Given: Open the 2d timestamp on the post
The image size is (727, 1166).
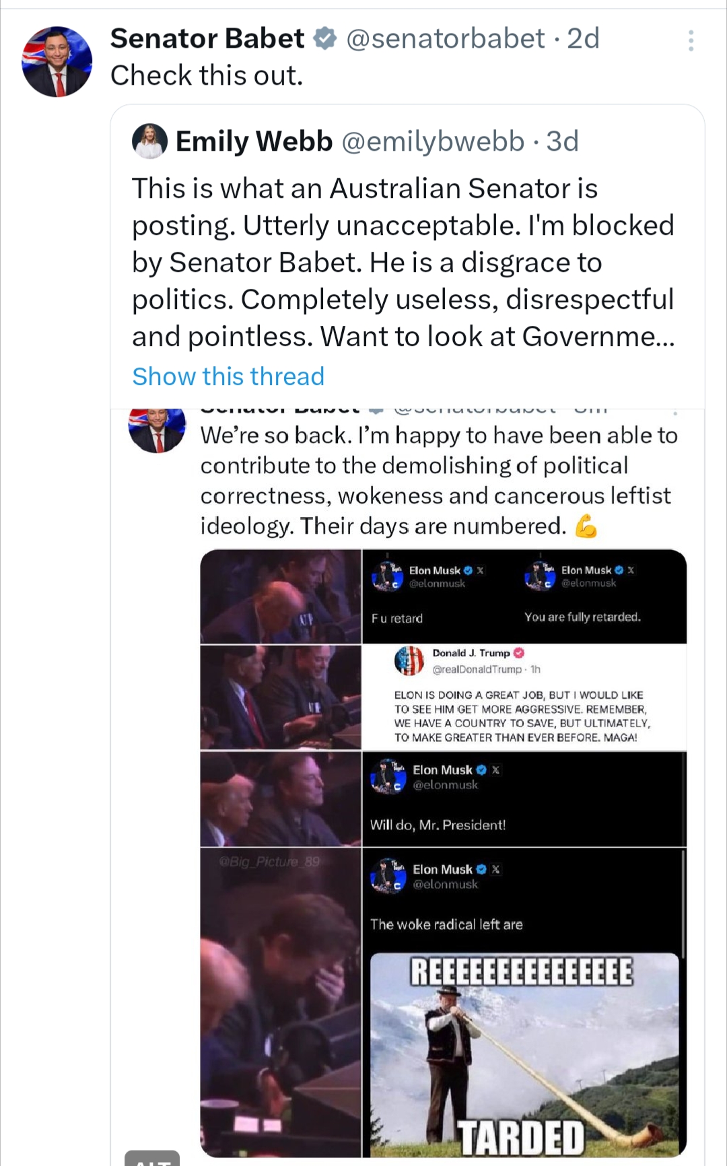Looking at the screenshot, I should 583,39.
